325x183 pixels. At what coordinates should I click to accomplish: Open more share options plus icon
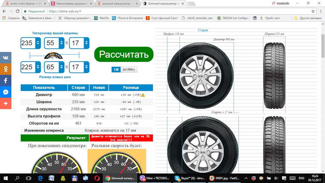(5, 104)
